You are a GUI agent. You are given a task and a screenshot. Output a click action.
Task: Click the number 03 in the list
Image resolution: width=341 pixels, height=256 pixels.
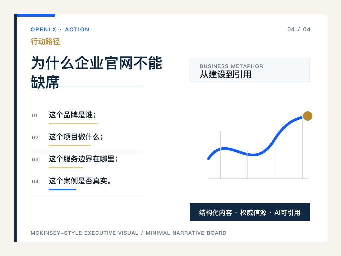coord(35,160)
